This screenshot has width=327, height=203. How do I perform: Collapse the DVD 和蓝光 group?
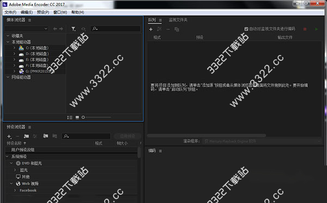tap(11, 163)
